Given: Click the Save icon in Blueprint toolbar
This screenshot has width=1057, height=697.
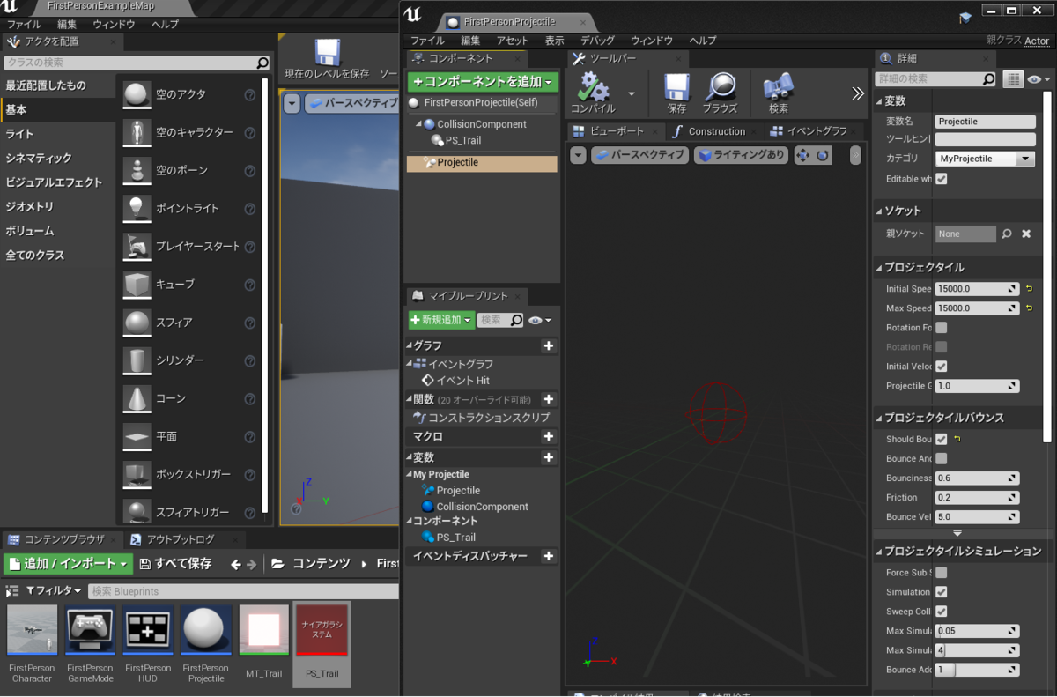Looking at the screenshot, I should (x=676, y=87).
